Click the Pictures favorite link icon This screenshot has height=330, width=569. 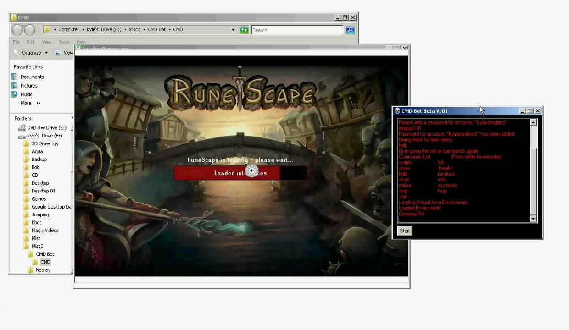[x=14, y=85]
